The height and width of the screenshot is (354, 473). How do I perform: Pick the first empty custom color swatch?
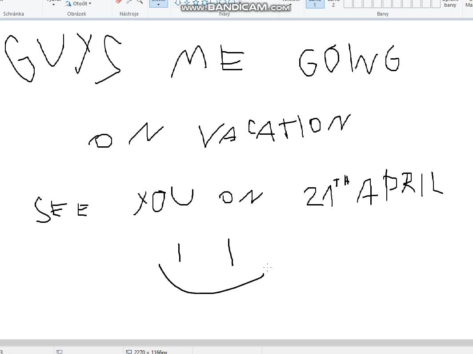348,4
